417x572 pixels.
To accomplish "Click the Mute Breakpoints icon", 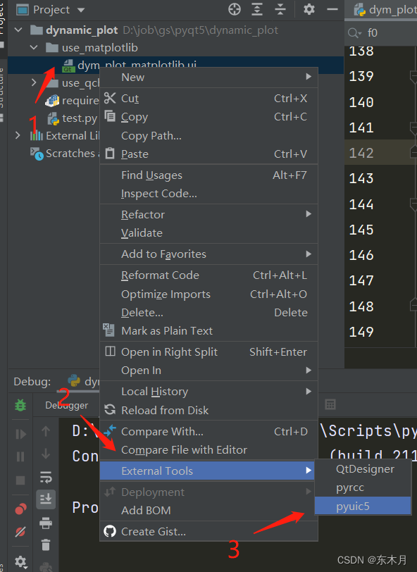I will point(20,532).
